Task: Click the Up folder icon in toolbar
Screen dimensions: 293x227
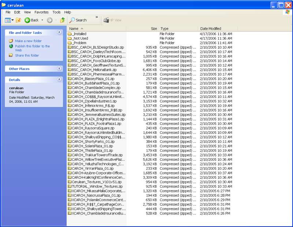Action: click(x=63, y=20)
